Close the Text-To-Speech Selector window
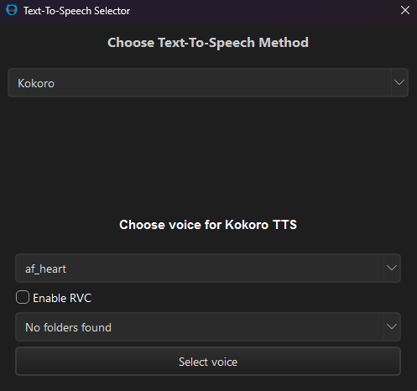This screenshot has height=391, width=417. tap(405, 11)
